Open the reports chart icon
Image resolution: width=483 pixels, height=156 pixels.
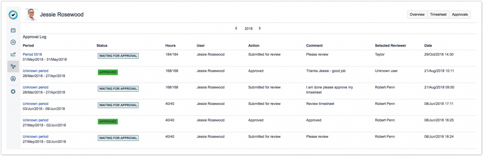13,54
